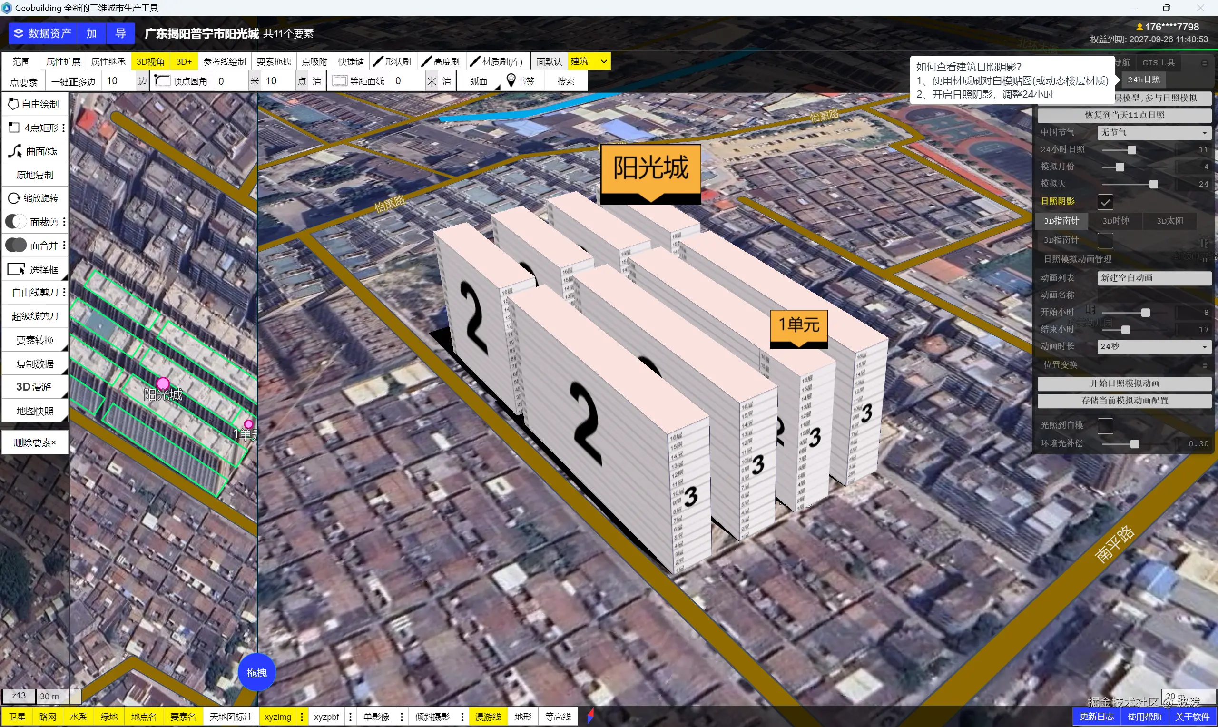Open the 建筑 type dropdown arrow
Image resolution: width=1218 pixels, height=727 pixels.
[603, 61]
